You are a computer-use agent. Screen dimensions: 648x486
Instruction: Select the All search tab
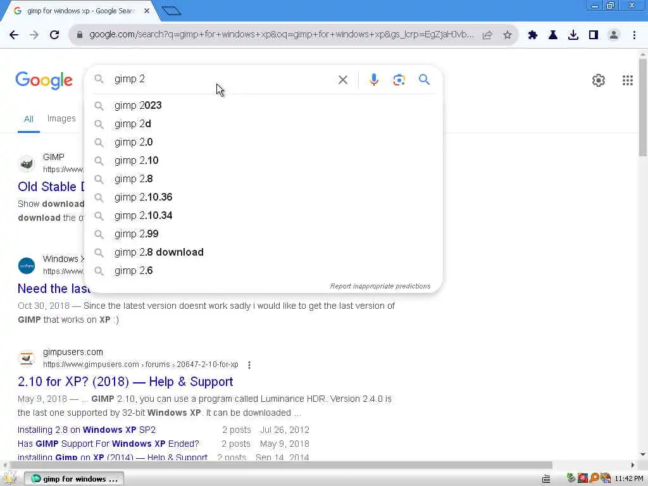28,119
